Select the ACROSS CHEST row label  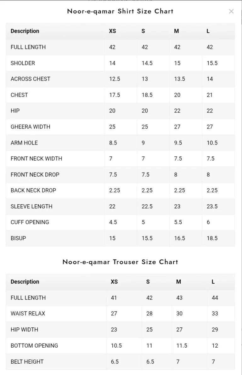click(31, 79)
